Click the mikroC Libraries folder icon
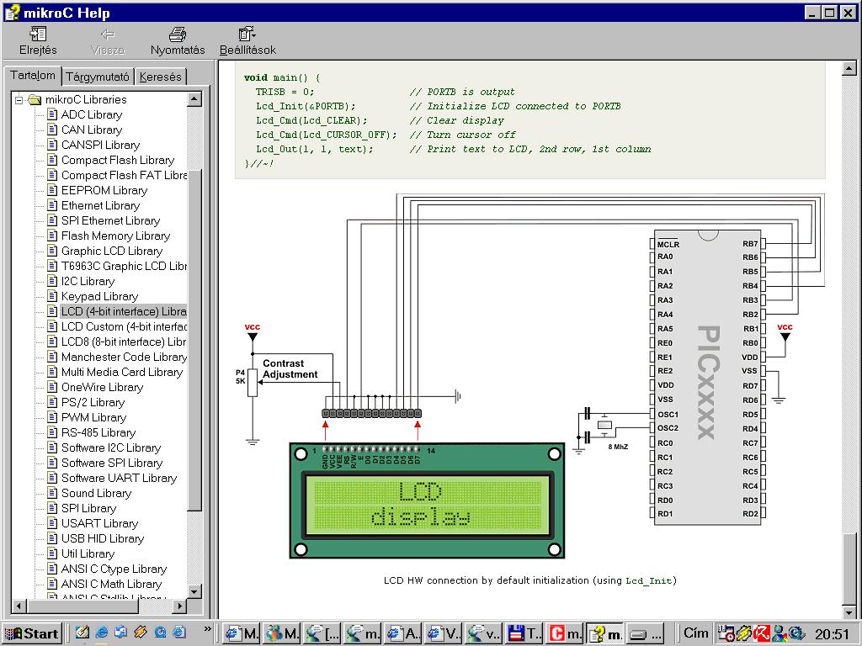The image size is (862, 646). [35, 100]
